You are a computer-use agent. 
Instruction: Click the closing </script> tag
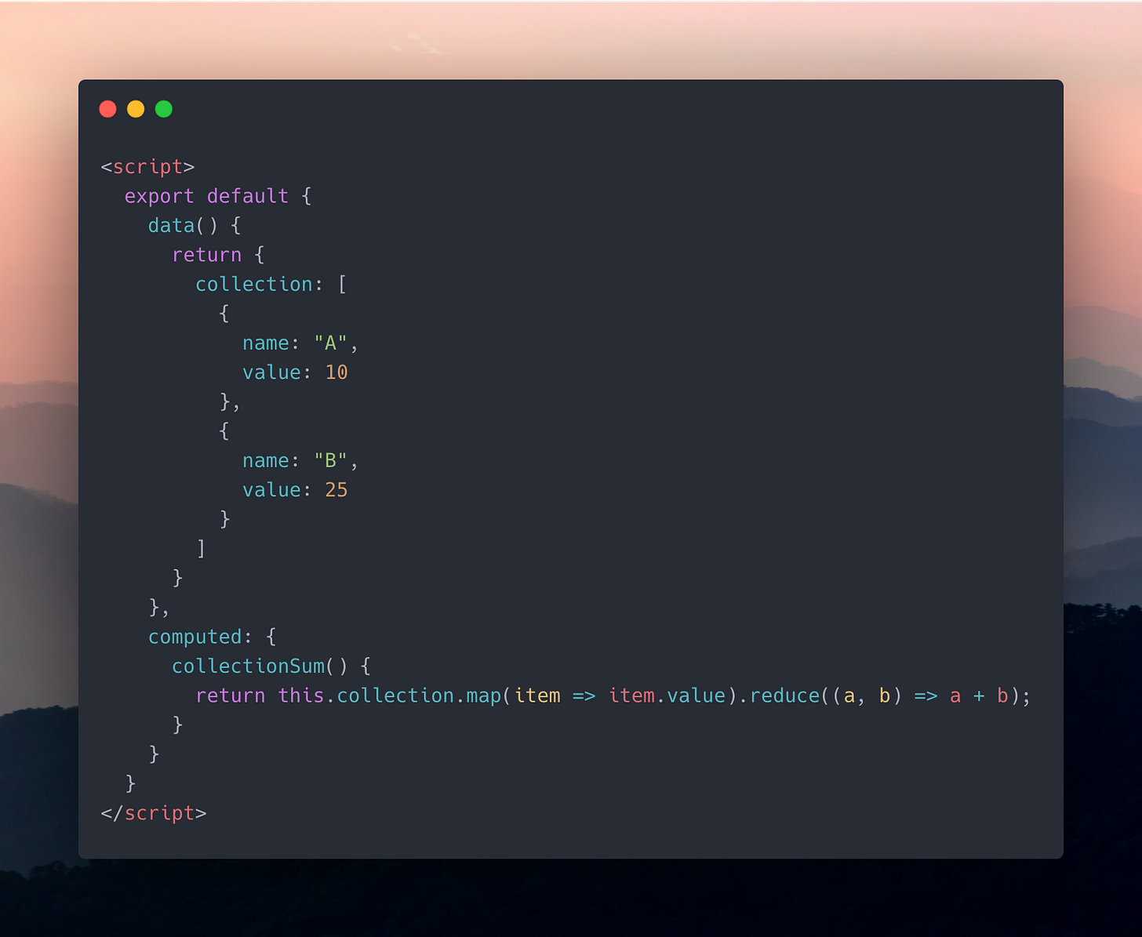tap(154, 813)
